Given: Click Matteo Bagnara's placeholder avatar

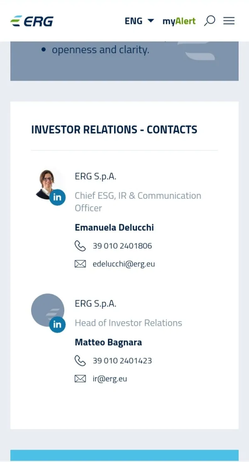Looking at the screenshot, I should (46, 309).
